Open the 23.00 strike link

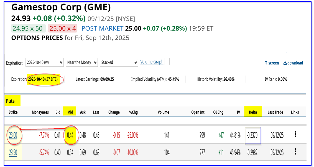(x=13, y=135)
